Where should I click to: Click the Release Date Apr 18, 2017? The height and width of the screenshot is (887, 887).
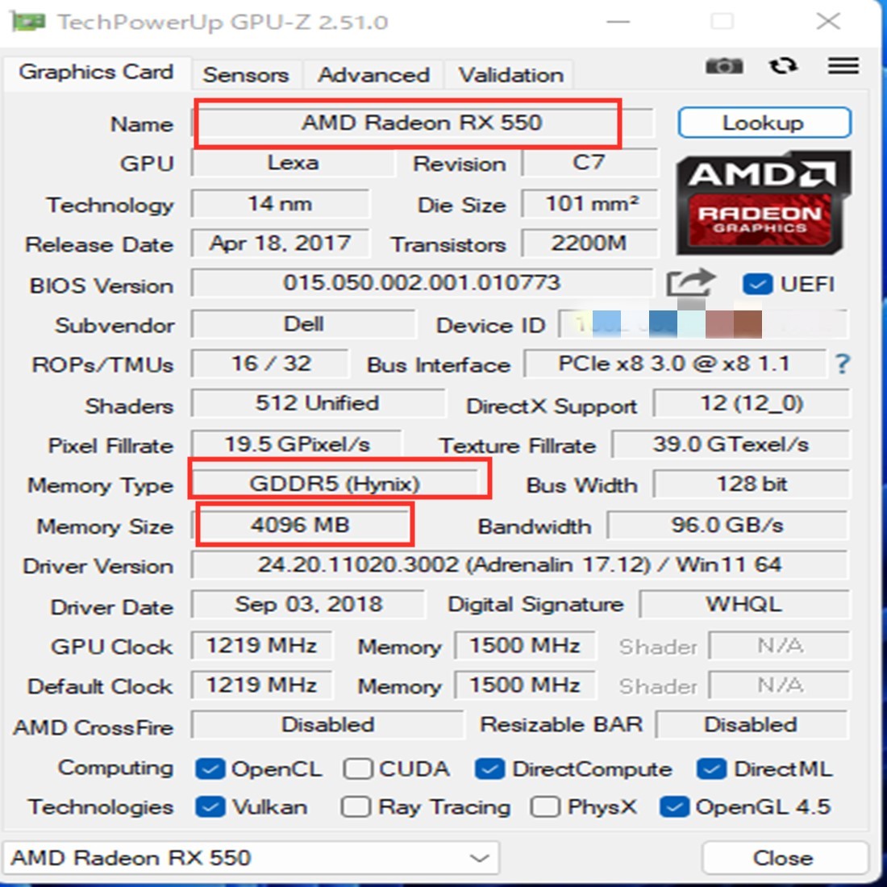coord(281,244)
